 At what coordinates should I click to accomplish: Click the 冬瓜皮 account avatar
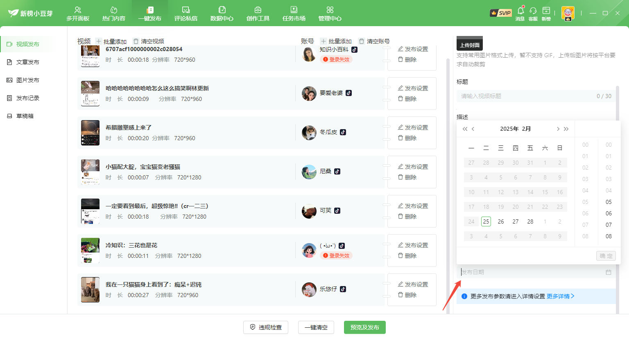coord(309,133)
